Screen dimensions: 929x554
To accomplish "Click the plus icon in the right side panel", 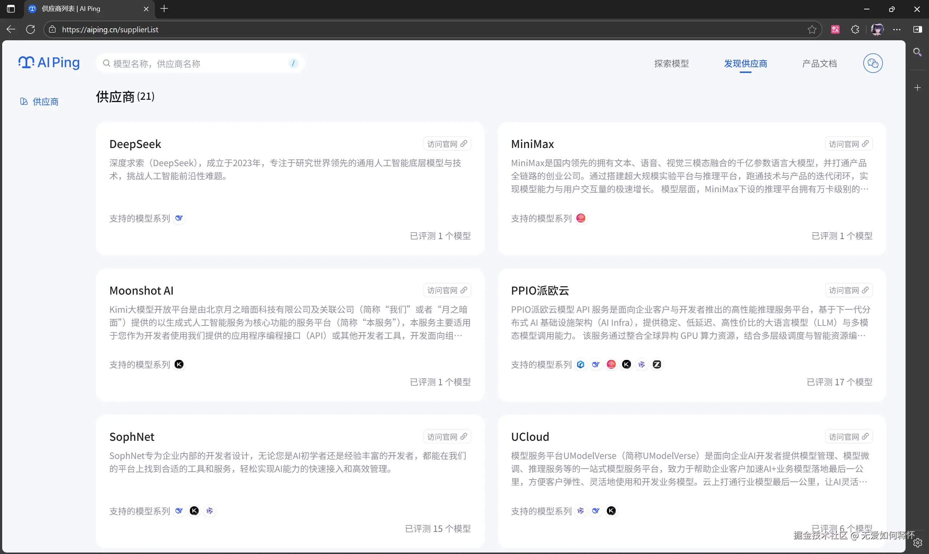I will pos(918,87).
